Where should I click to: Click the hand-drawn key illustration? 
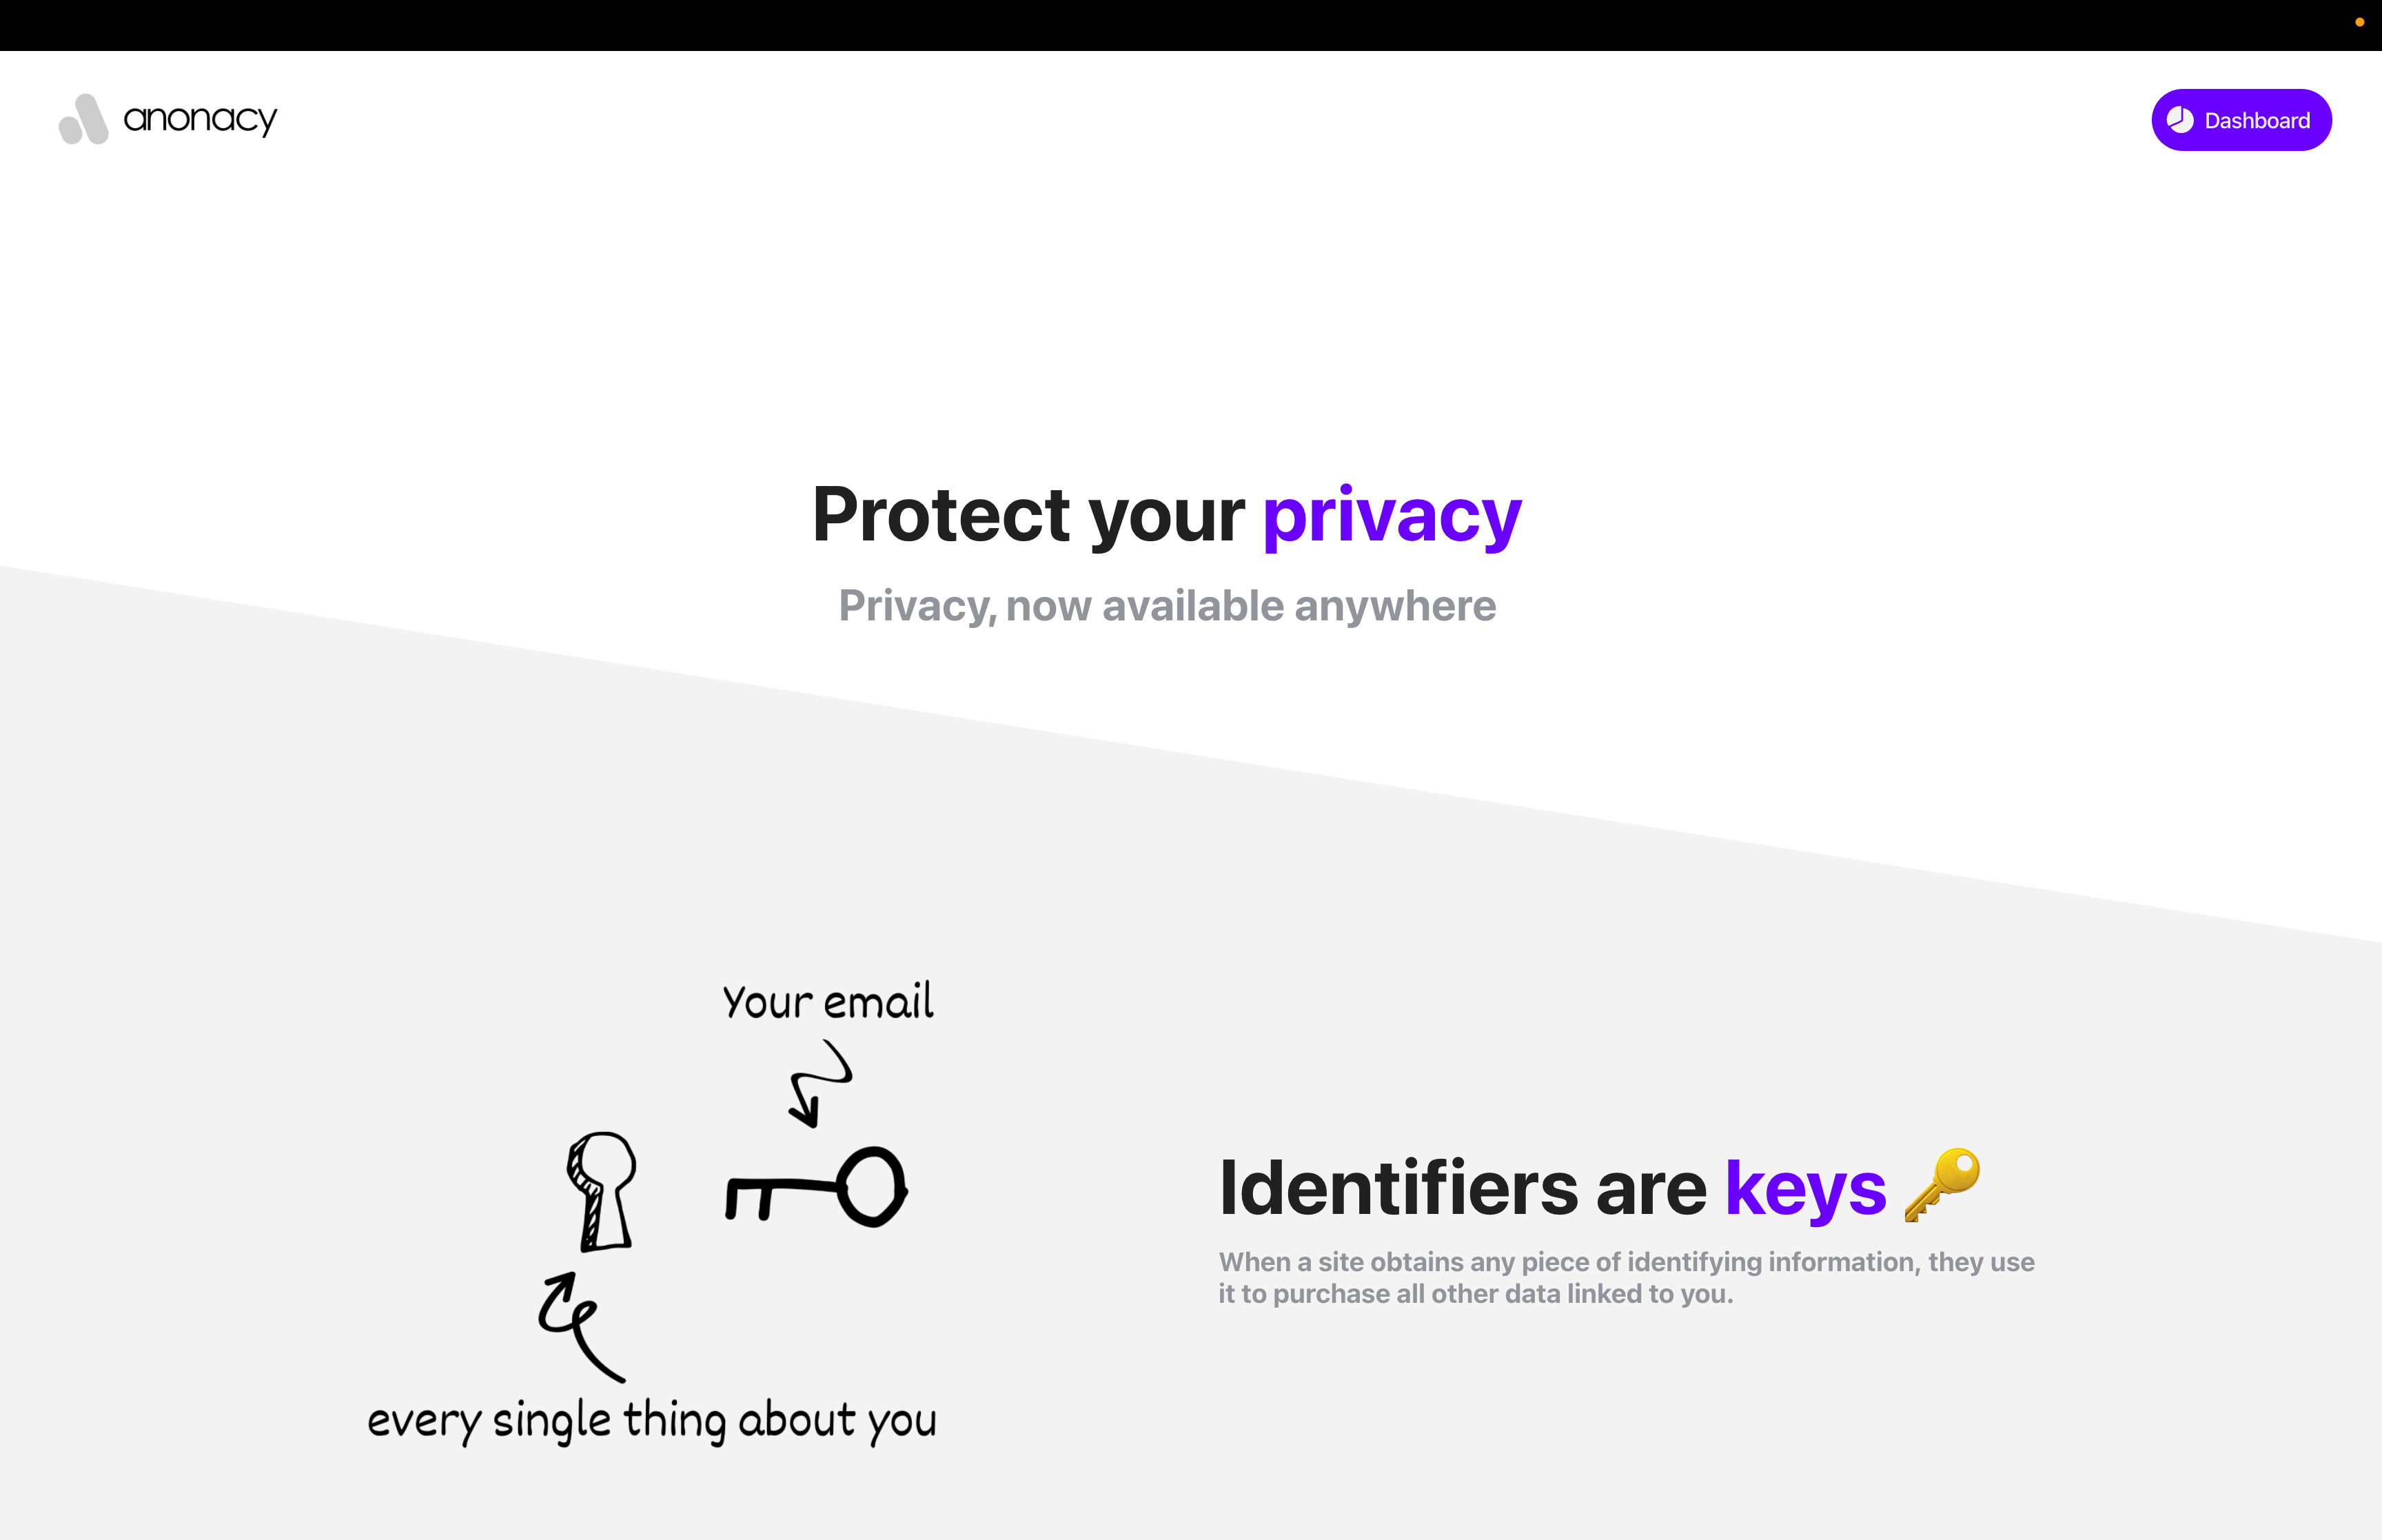[x=815, y=1187]
